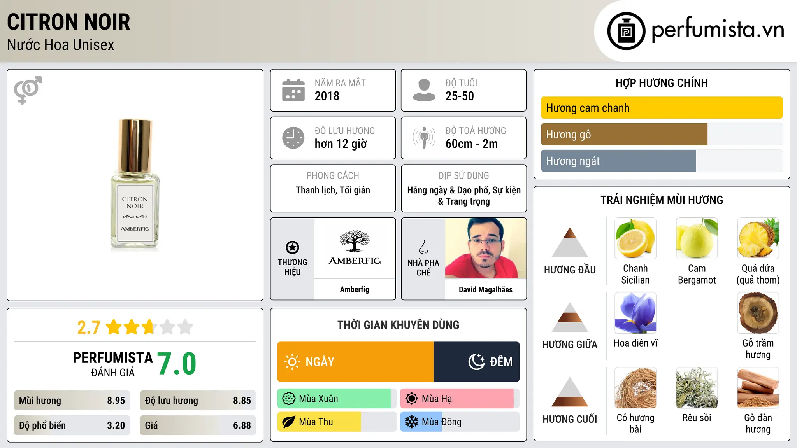Click the age range value 25-50
The width and height of the screenshot is (797, 448).
pos(460,96)
